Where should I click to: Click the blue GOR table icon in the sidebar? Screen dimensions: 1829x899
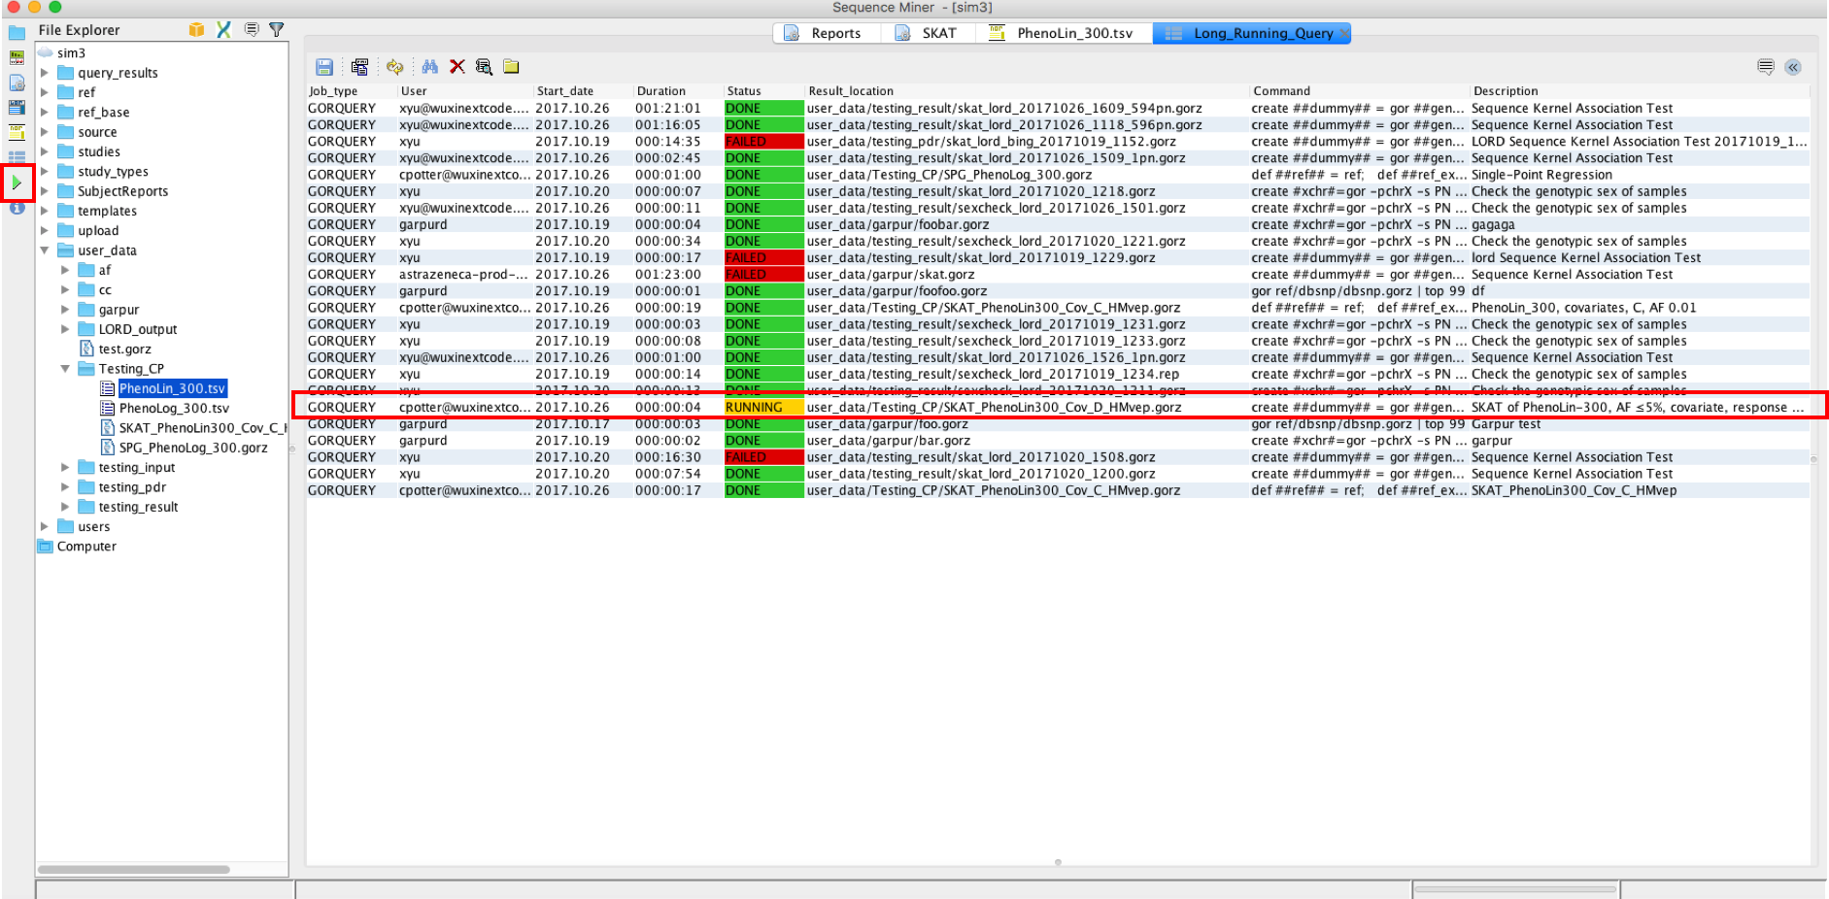pyautogui.click(x=17, y=107)
